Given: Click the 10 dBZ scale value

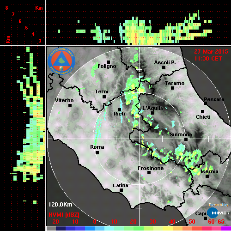Looking at the screenshot, I should click(x=114, y=222).
